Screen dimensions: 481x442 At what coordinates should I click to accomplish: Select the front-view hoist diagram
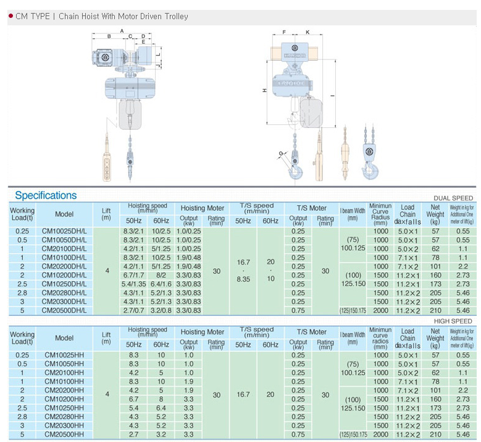tap(127, 106)
